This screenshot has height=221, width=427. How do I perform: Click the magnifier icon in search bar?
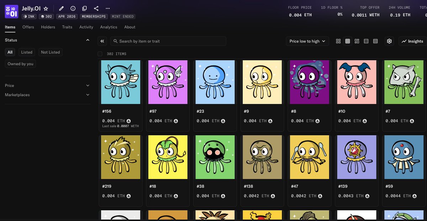[x=116, y=41]
